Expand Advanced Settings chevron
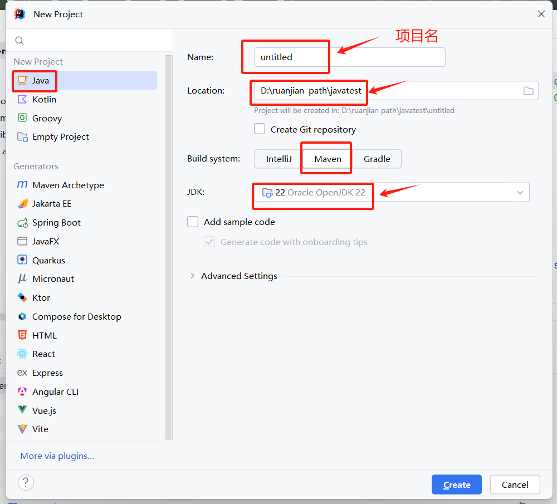Screen dimensions: 557x504 (x=192, y=276)
